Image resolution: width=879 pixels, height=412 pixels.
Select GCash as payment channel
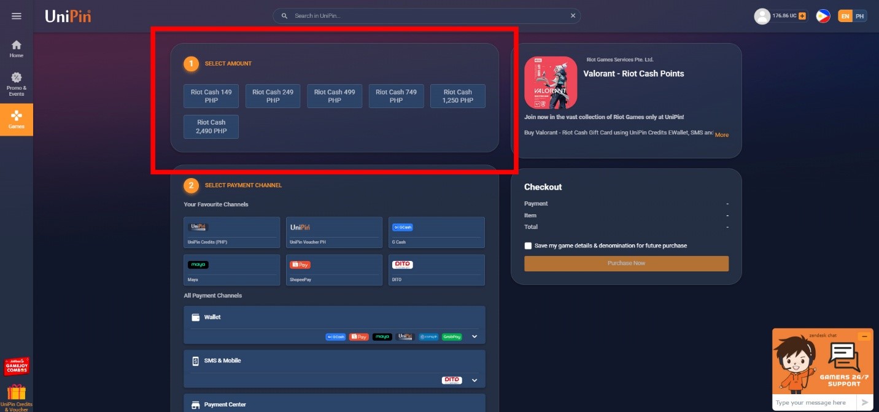(x=436, y=232)
